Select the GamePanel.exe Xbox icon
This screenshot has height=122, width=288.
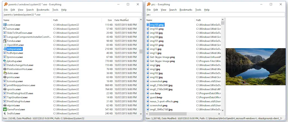pos(5,109)
